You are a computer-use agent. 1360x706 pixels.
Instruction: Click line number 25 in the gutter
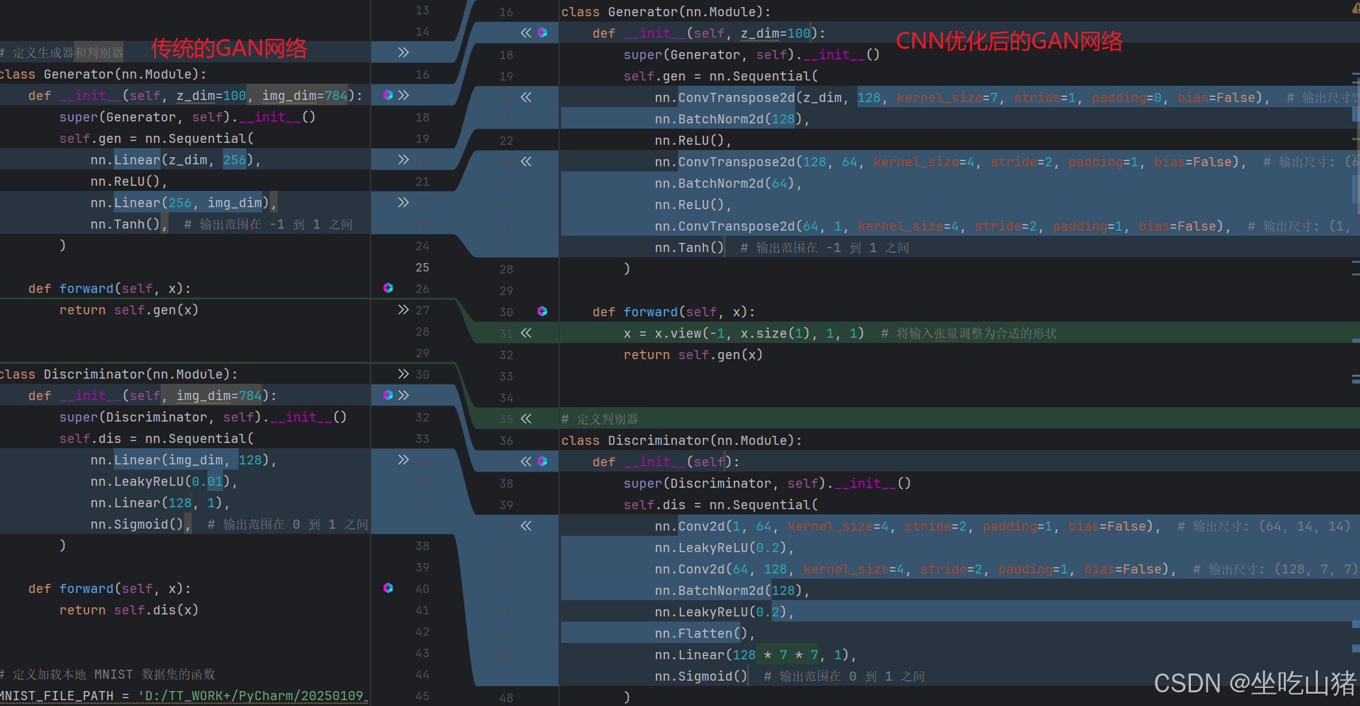pos(423,267)
